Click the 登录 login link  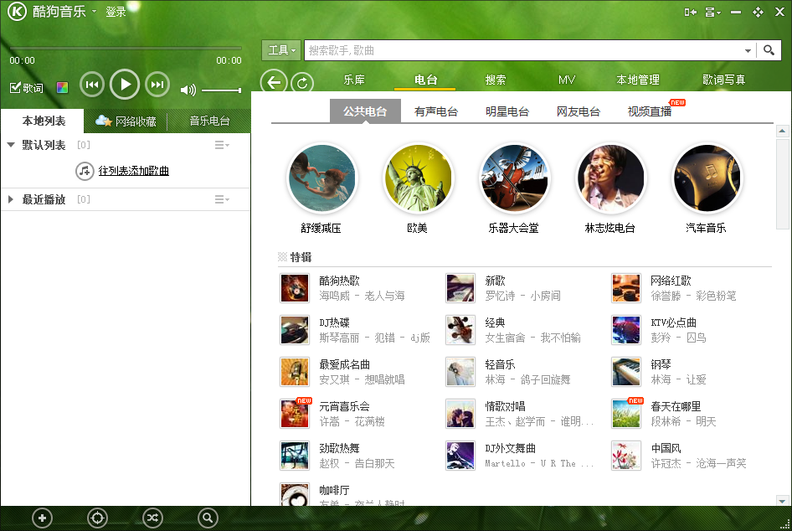116,12
